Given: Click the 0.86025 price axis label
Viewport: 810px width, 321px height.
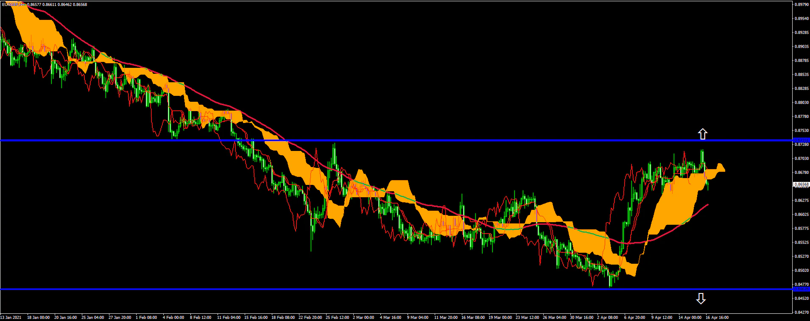Looking at the screenshot, I should click(801, 215).
